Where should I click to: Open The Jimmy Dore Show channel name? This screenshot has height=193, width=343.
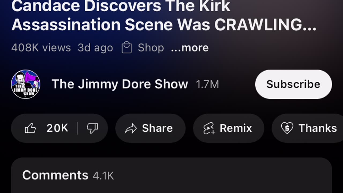tap(120, 84)
